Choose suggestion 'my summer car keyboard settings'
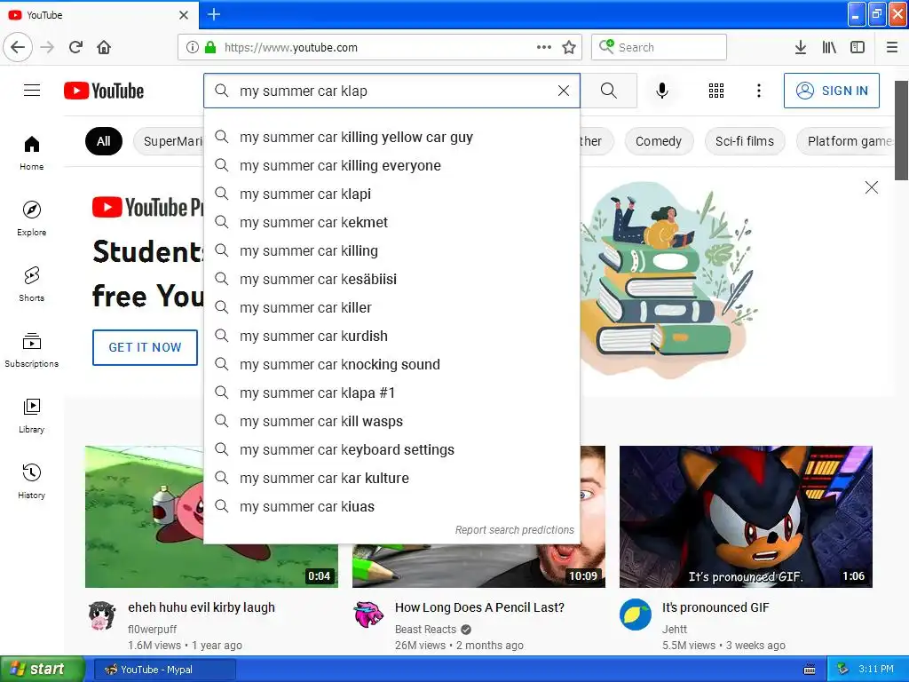The width and height of the screenshot is (909, 682). click(x=391, y=450)
